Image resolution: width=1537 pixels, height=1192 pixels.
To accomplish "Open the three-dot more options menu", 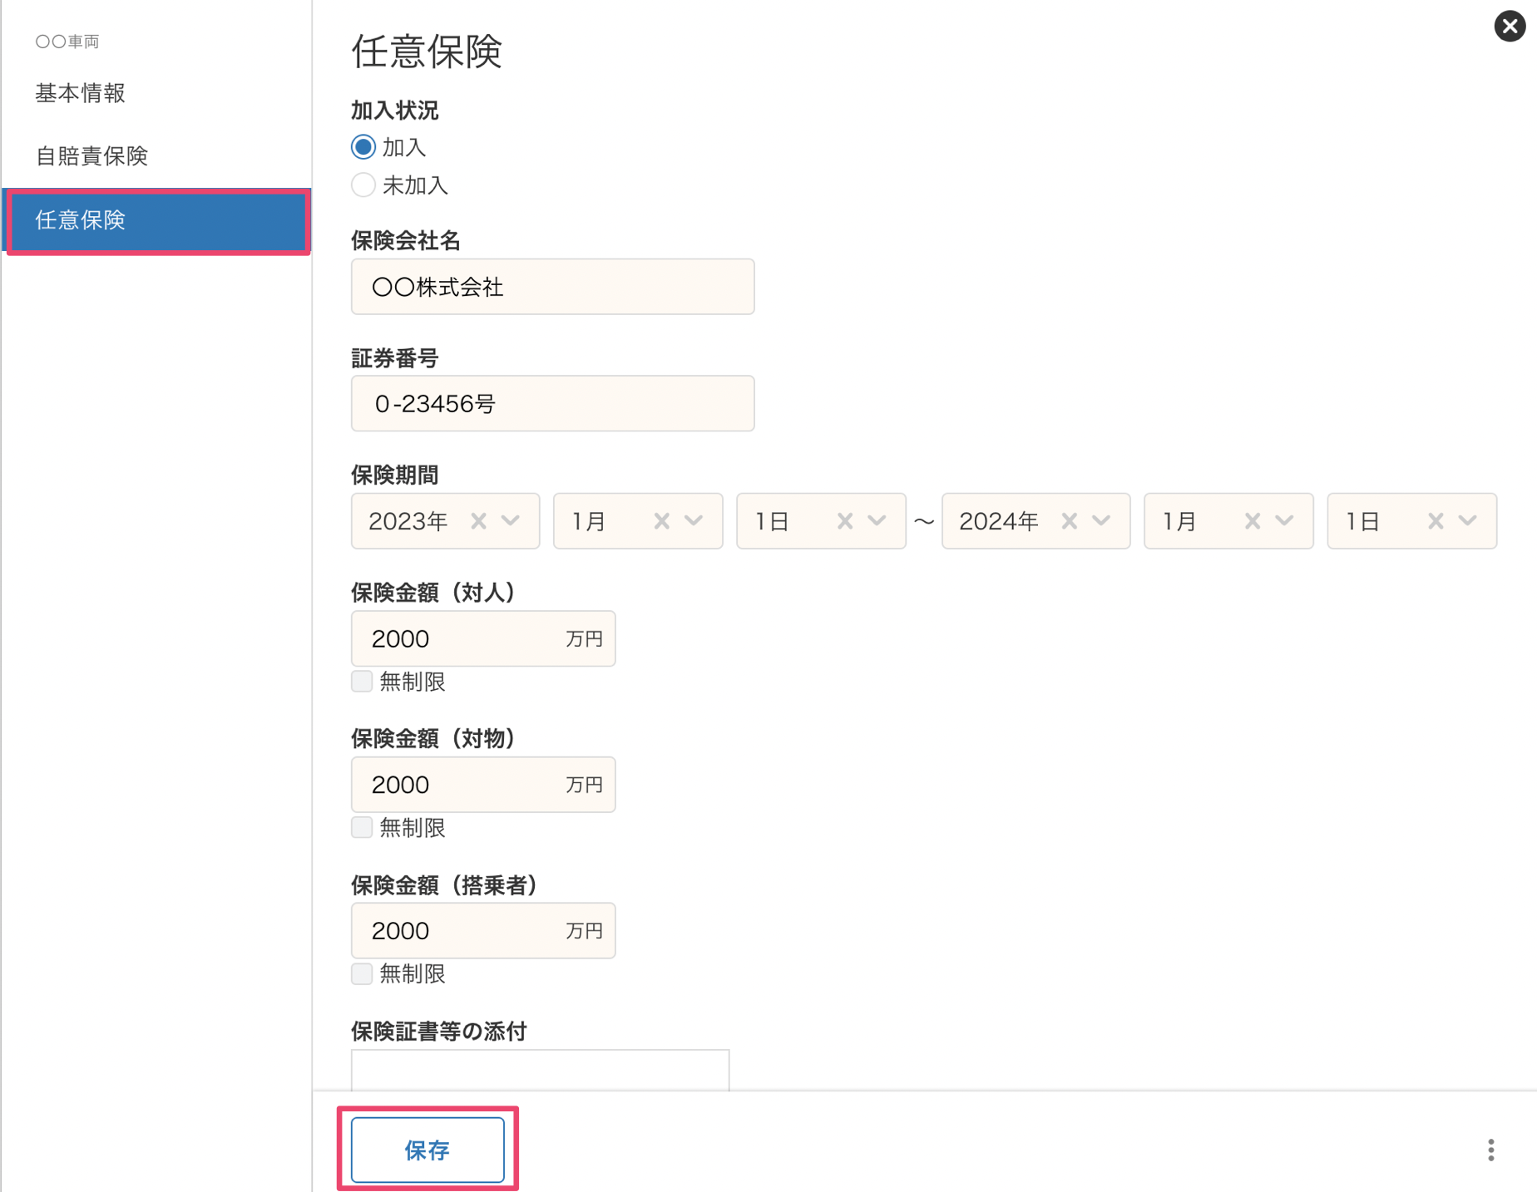I will [x=1490, y=1150].
